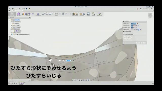Expand the Sketches folder

point(11,33)
